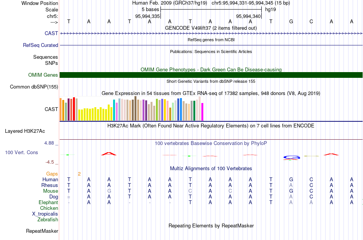Select the Mouse alignment row label
Image resolution: width=363 pixels, height=240 pixels.
[50, 191]
